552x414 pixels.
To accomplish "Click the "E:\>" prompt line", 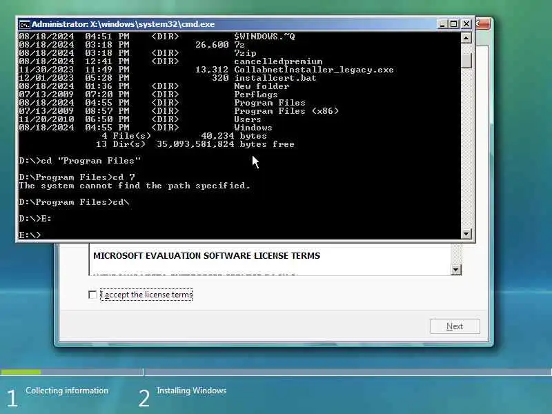I will click(x=30, y=235).
